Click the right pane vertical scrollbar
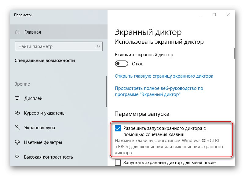Image resolution: width=245 pixels, height=176 pixels. (x=234, y=53)
